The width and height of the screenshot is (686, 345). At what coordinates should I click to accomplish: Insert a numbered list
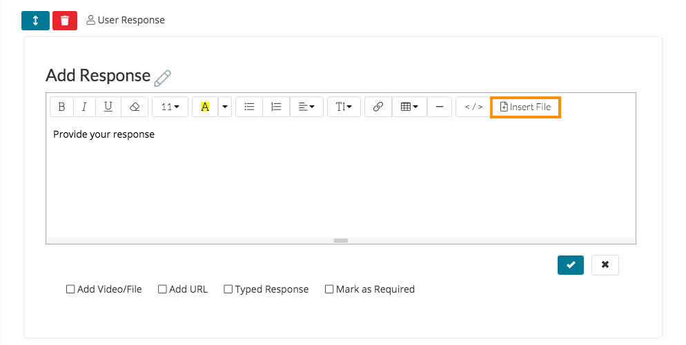(x=276, y=107)
